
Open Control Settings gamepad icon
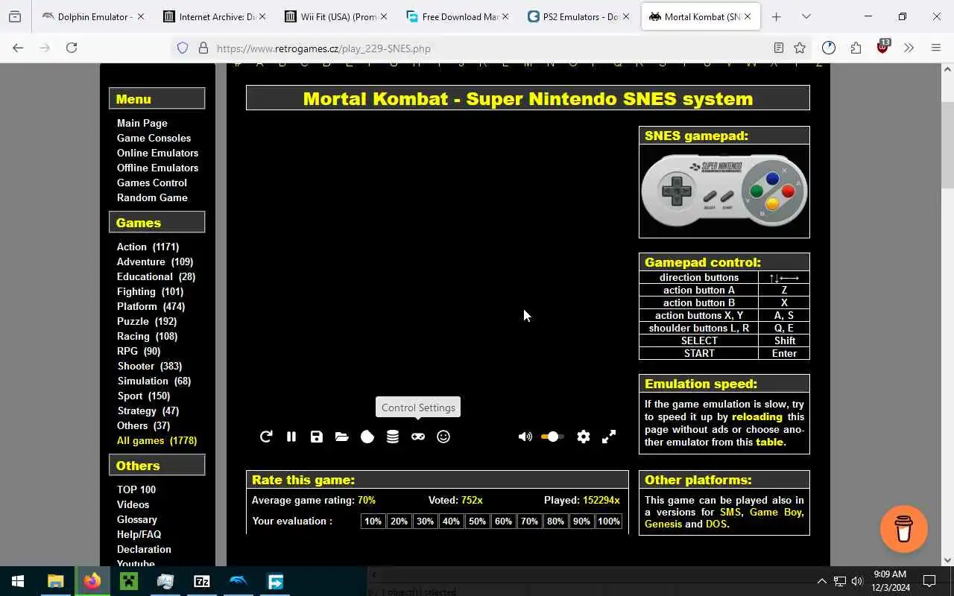(418, 437)
